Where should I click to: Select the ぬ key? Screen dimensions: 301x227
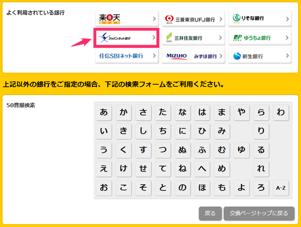[183, 150]
